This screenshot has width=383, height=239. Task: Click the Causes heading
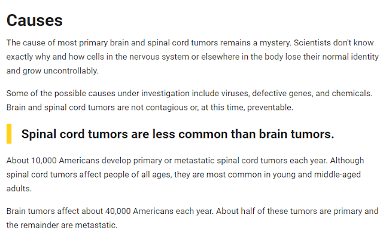pos(35,20)
